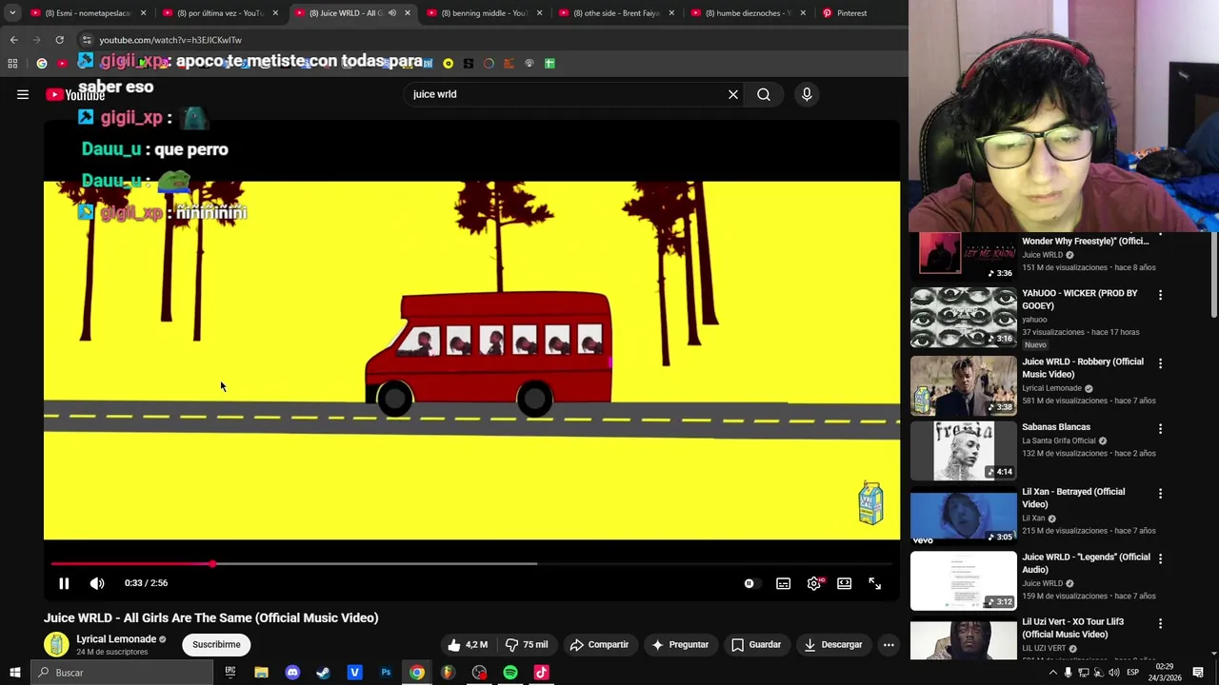Open the Sabanas Blancas video thumbnail
The height and width of the screenshot is (685, 1219).
pos(964,451)
